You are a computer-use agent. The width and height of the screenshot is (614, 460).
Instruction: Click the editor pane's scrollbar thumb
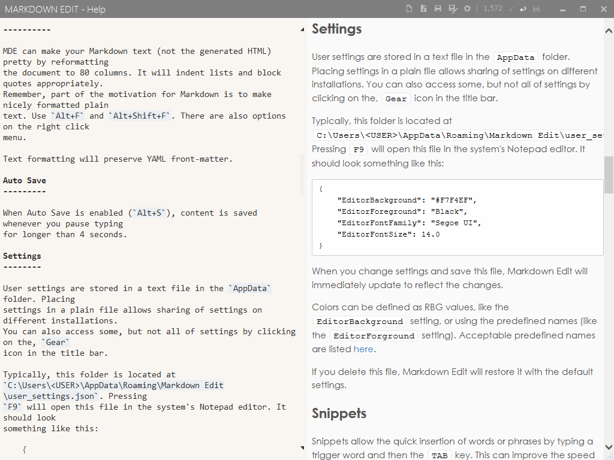pyautogui.click(x=302, y=174)
